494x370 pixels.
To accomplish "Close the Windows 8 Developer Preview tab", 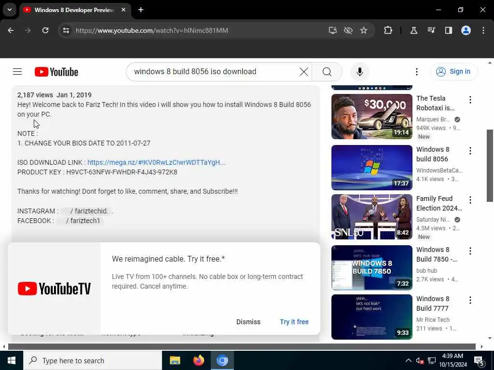I will click(x=123, y=10).
